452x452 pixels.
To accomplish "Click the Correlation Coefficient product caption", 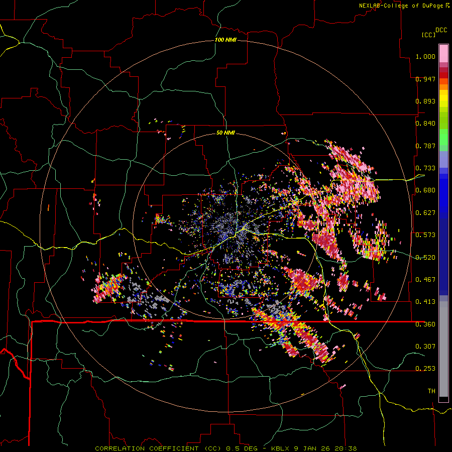I will 226,448.
